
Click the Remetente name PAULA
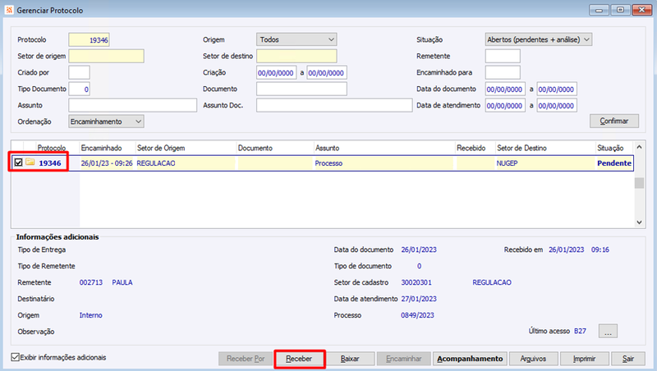(x=122, y=282)
